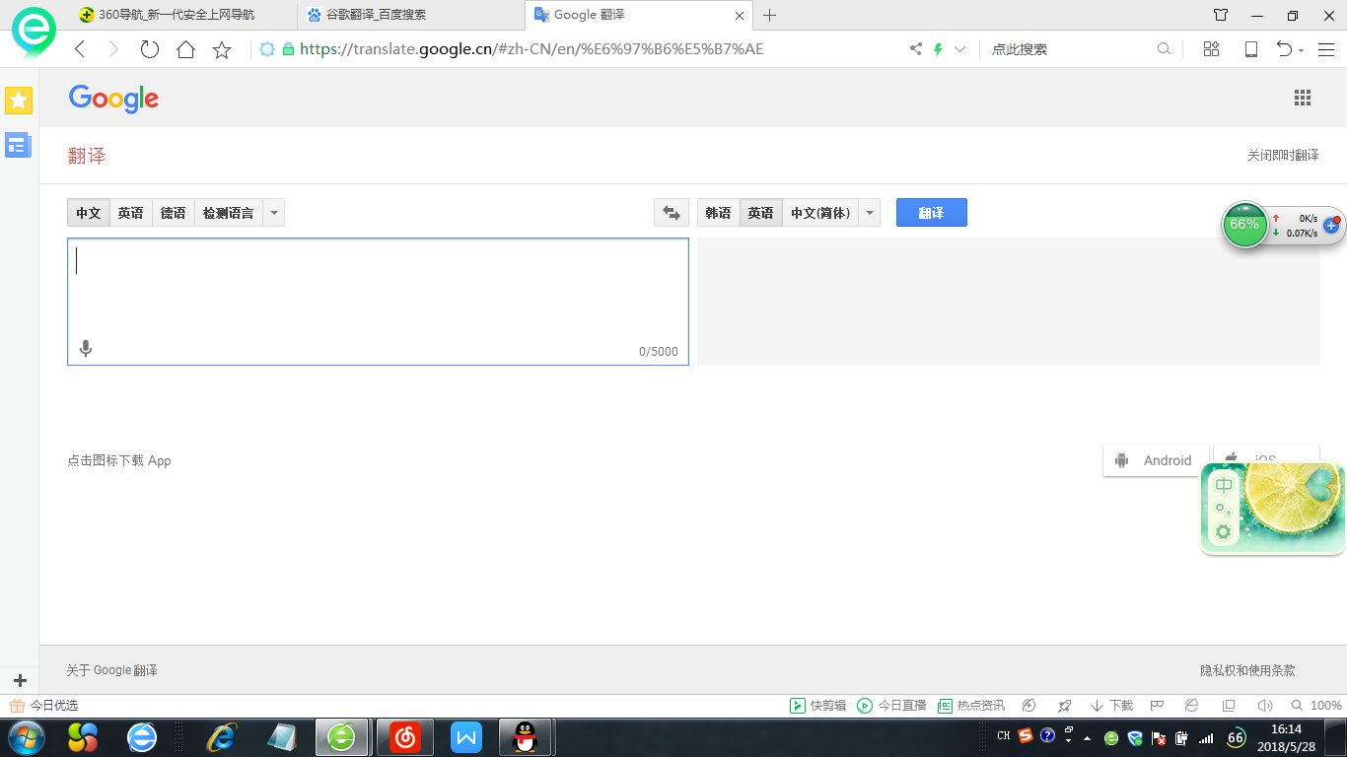Expand target language dropdown arrow
This screenshot has height=757, width=1347.
[x=870, y=213]
